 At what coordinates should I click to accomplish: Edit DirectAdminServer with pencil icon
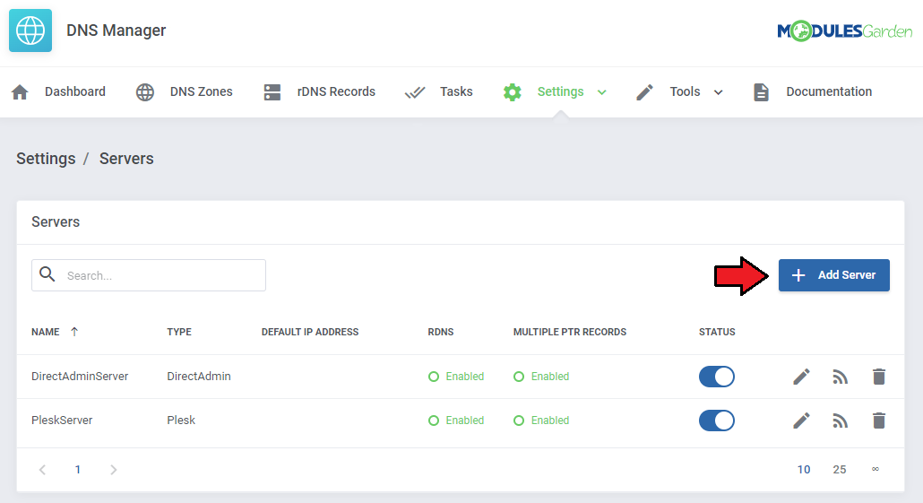coord(801,377)
